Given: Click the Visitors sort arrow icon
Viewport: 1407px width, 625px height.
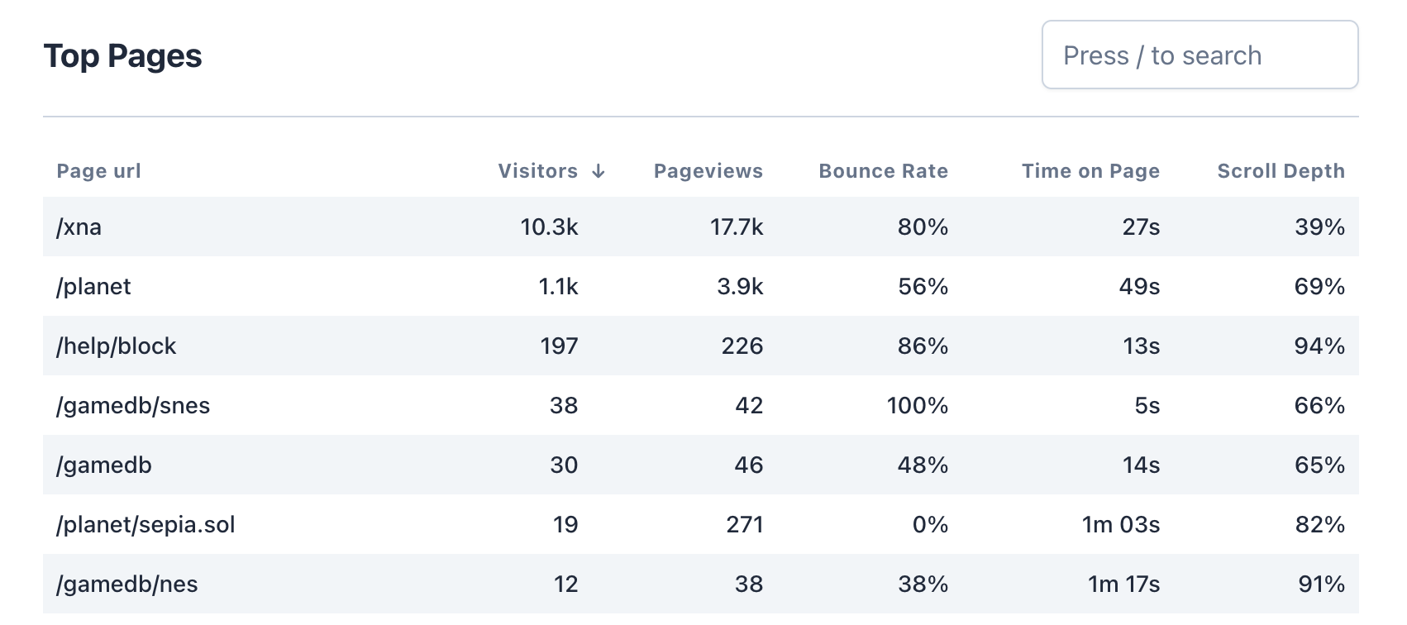Looking at the screenshot, I should pyautogui.click(x=599, y=171).
